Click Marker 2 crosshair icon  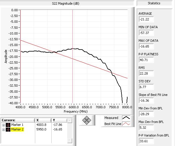[x=8, y=130]
